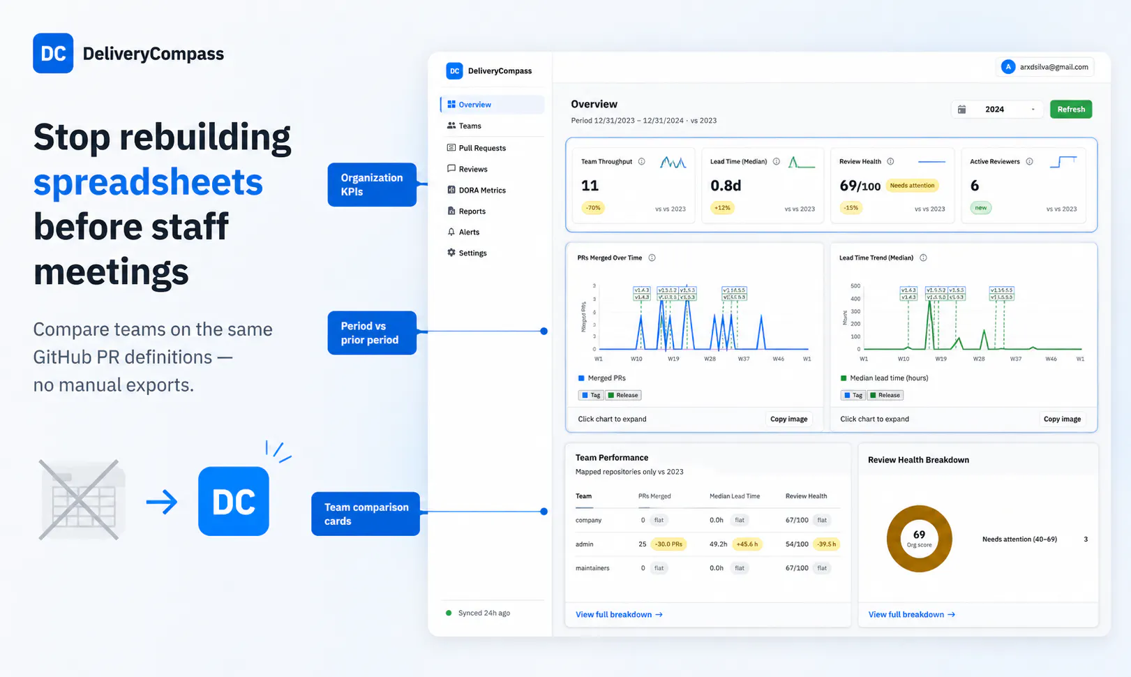Click the Lead Time (Median) sparkline
Image resolution: width=1131 pixels, height=677 pixels.
click(802, 162)
